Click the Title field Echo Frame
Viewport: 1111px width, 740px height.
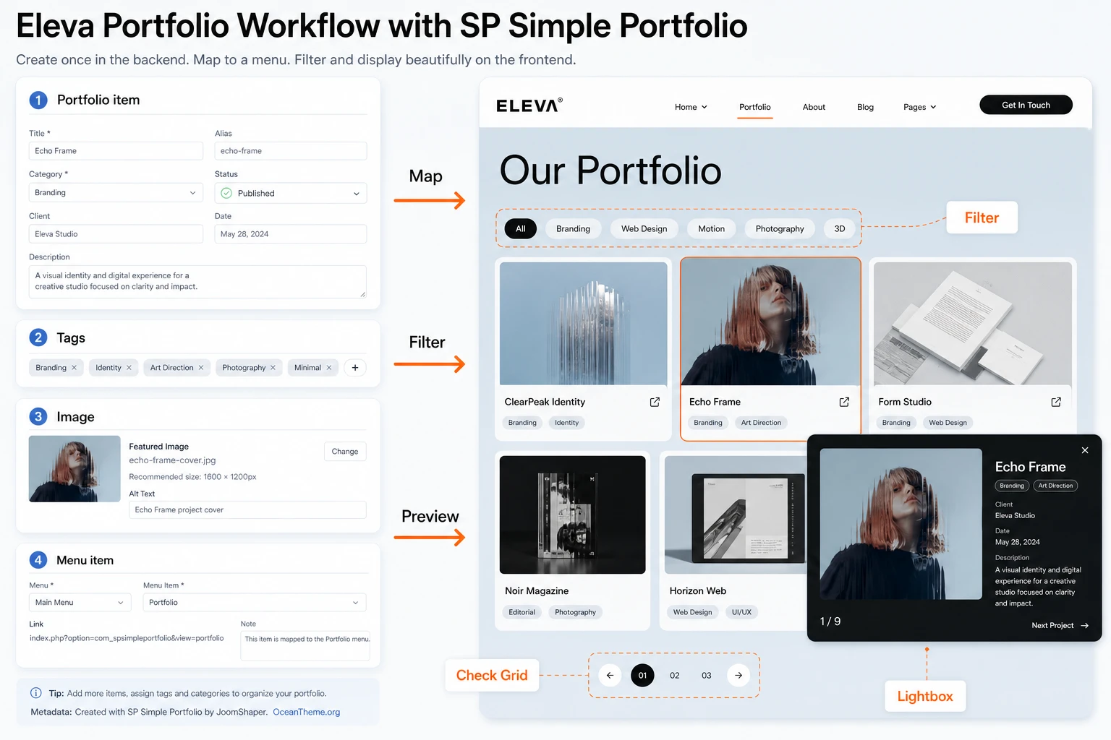click(116, 151)
